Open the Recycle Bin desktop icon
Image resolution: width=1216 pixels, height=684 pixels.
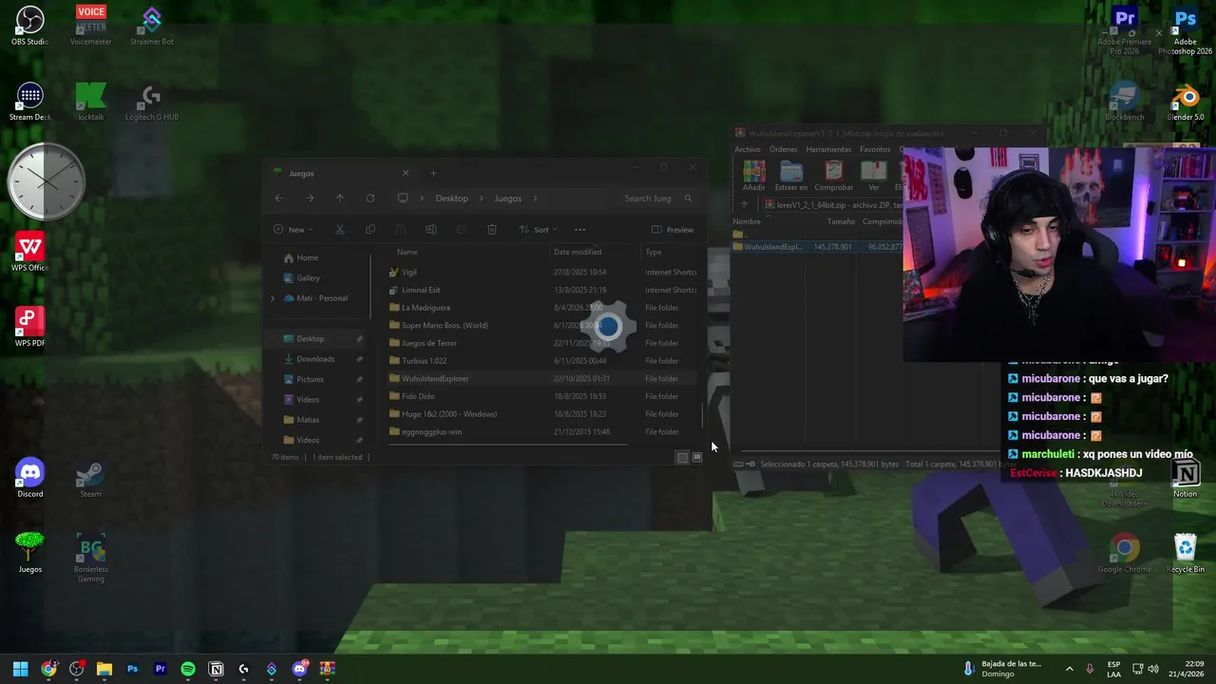click(1186, 553)
